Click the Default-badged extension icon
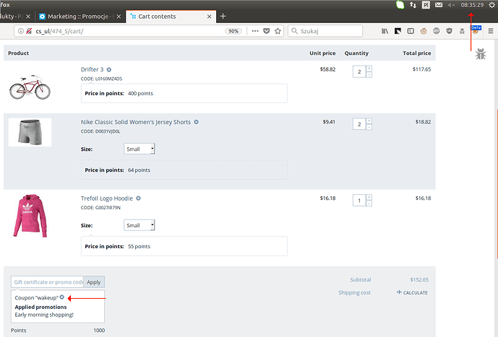This screenshot has height=337, width=498. click(x=476, y=30)
